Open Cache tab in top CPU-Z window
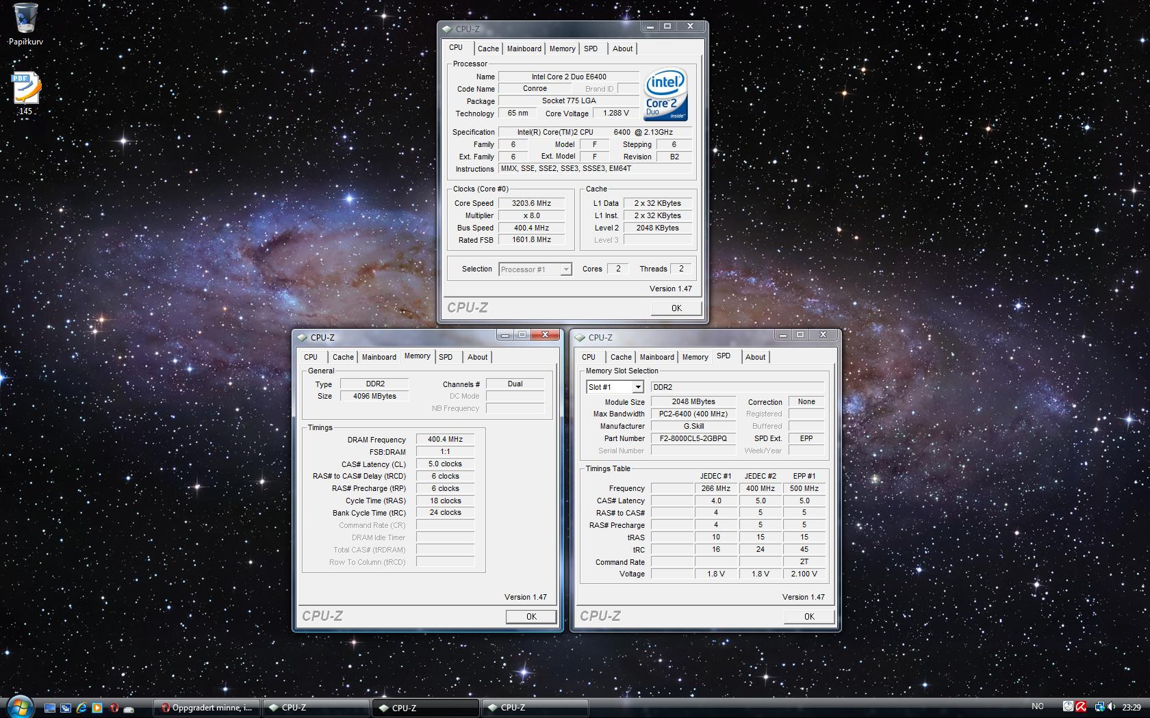Image resolution: width=1150 pixels, height=718 pixels. (x=488, y=49)
